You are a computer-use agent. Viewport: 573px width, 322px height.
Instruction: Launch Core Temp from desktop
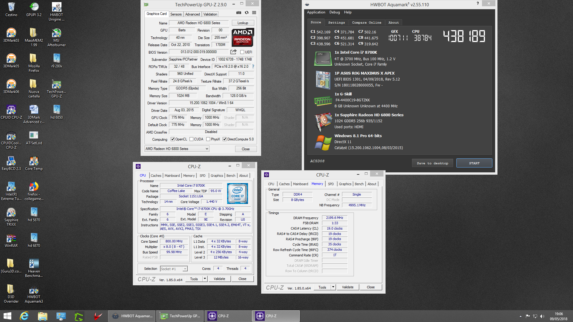point(34,163)
